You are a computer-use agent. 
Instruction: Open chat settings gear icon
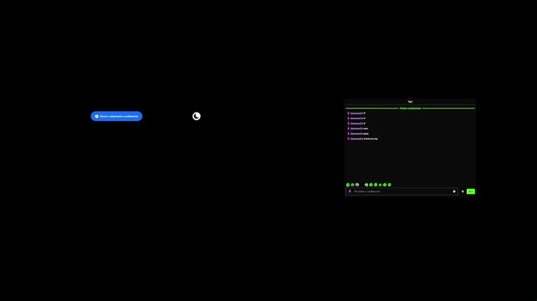coord(463,191)
